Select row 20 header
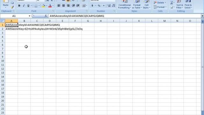Screen dimensions: 204x115 click(3, 101)
